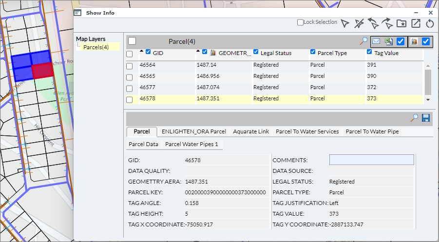Image resolution: width=439 pixels, height=242 pixels.
Task: Uncheck the Legal Status column checkbox
Action: click(x=256, y=52)
